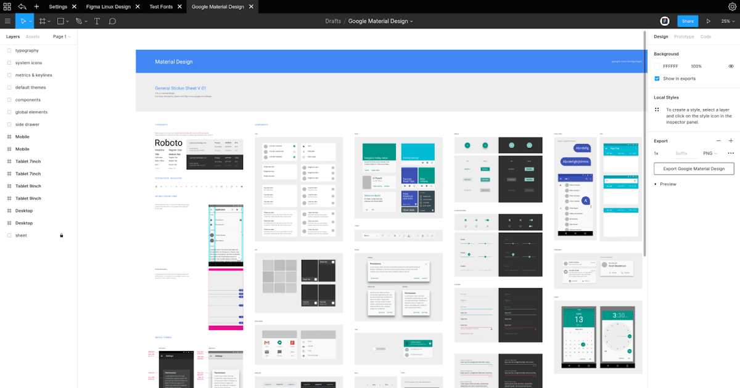Select the Frame tool
The height and width of the screenshot is (388, 740).
point(41,20)
